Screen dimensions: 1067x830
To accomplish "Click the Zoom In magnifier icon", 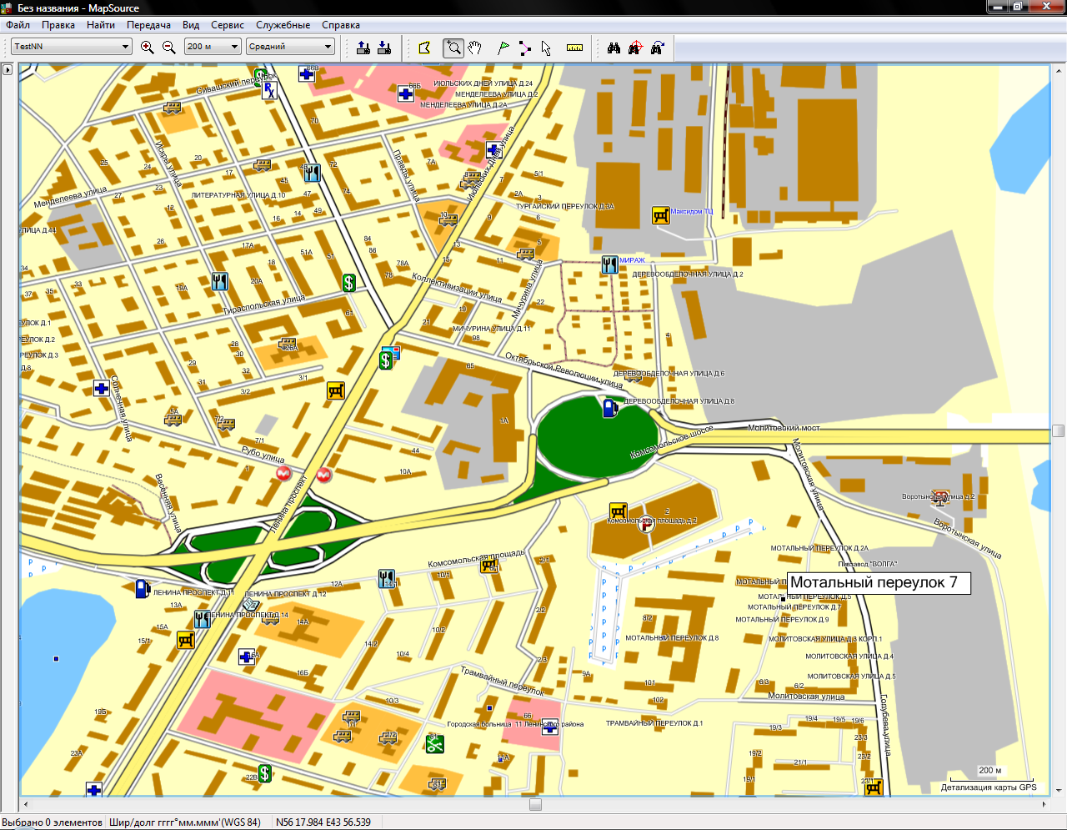I will (148, 47).
